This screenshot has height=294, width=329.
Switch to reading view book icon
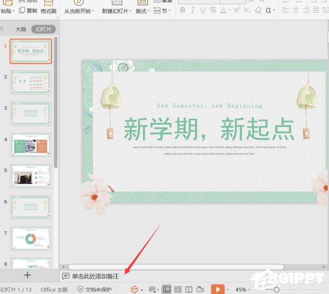[189, 289]
